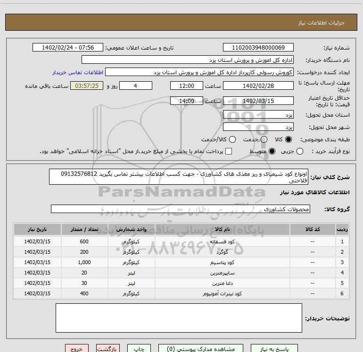Image resolution: width=363 pixels, height=352 pixels.
Task: Click the واحد شمارش column header
Action: 131,229
